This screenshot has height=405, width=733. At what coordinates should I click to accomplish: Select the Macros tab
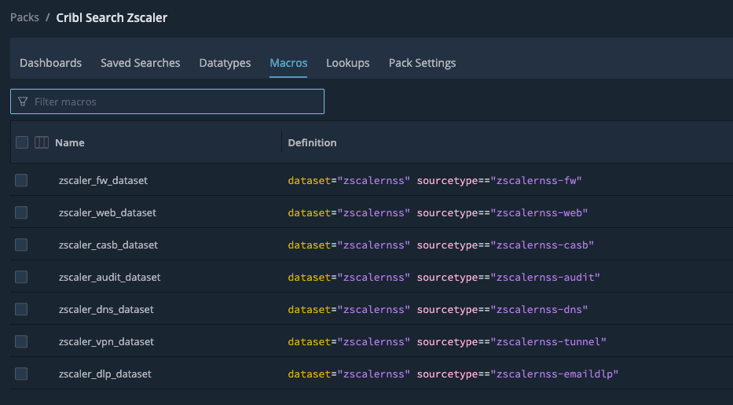[x=288, y=63]
